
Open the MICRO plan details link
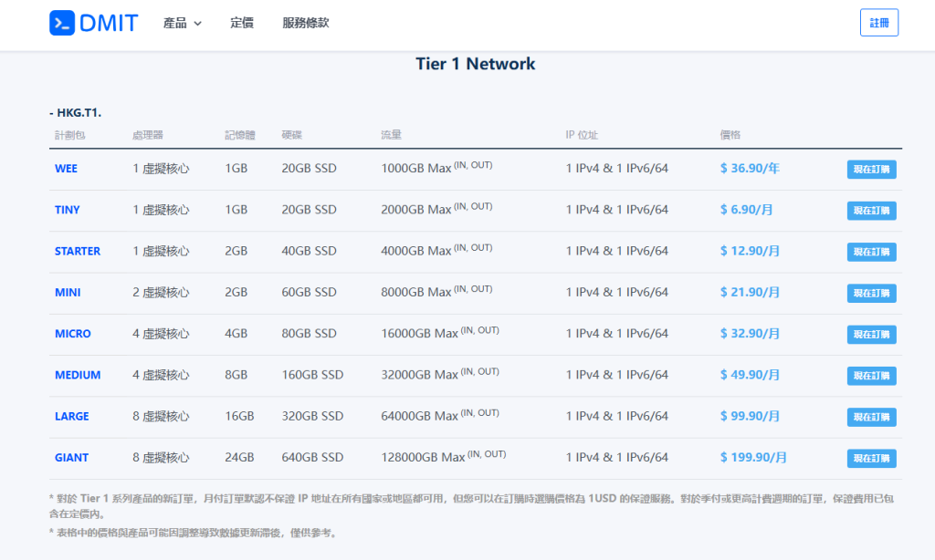(x=72, y=334)
